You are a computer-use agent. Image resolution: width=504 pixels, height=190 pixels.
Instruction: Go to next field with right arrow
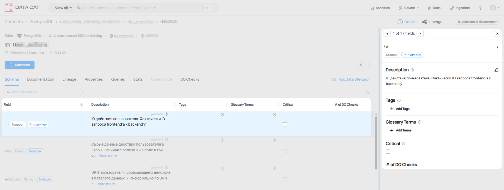[x=420, y=33]
